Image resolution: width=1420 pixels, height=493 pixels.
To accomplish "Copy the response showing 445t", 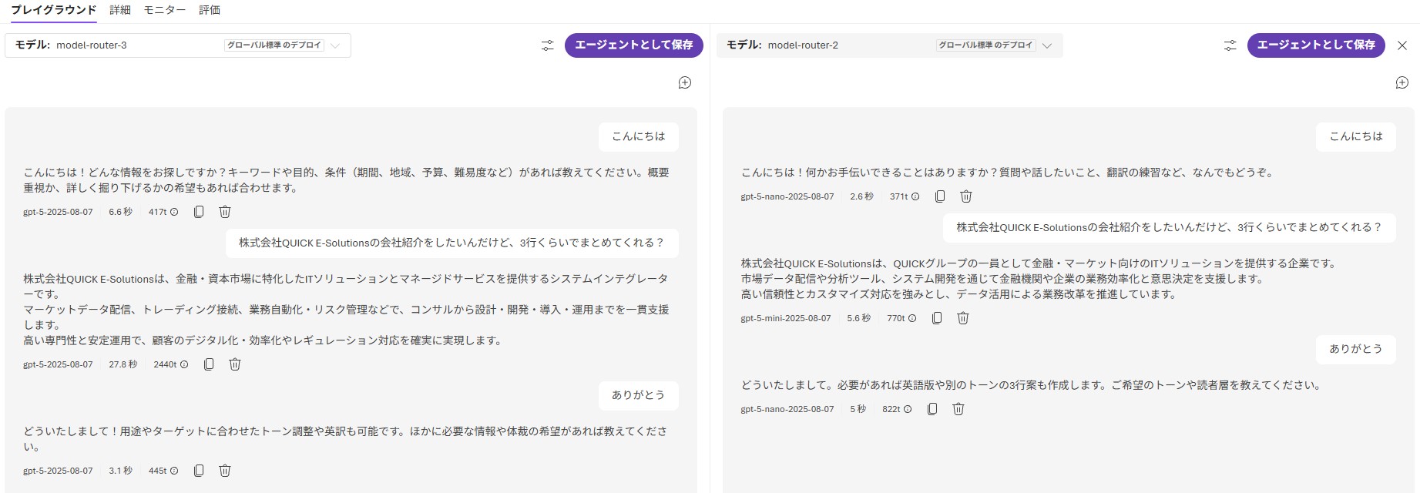I will [x=199, y=471].
